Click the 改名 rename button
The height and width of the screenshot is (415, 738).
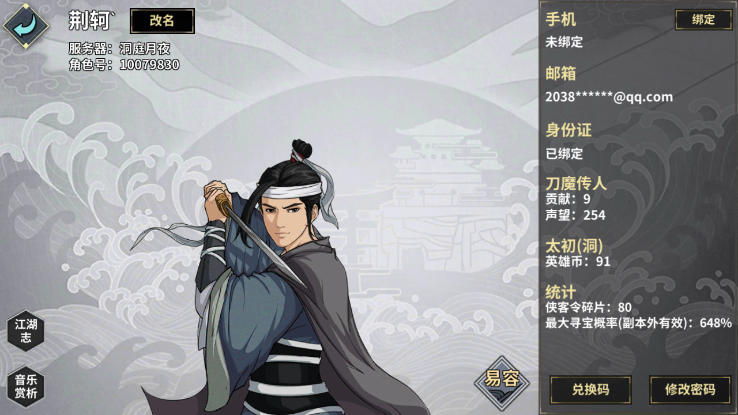tap(162, 21)
